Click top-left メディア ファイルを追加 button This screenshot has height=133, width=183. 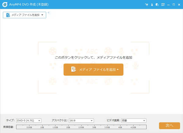click(x=24, y=15)
